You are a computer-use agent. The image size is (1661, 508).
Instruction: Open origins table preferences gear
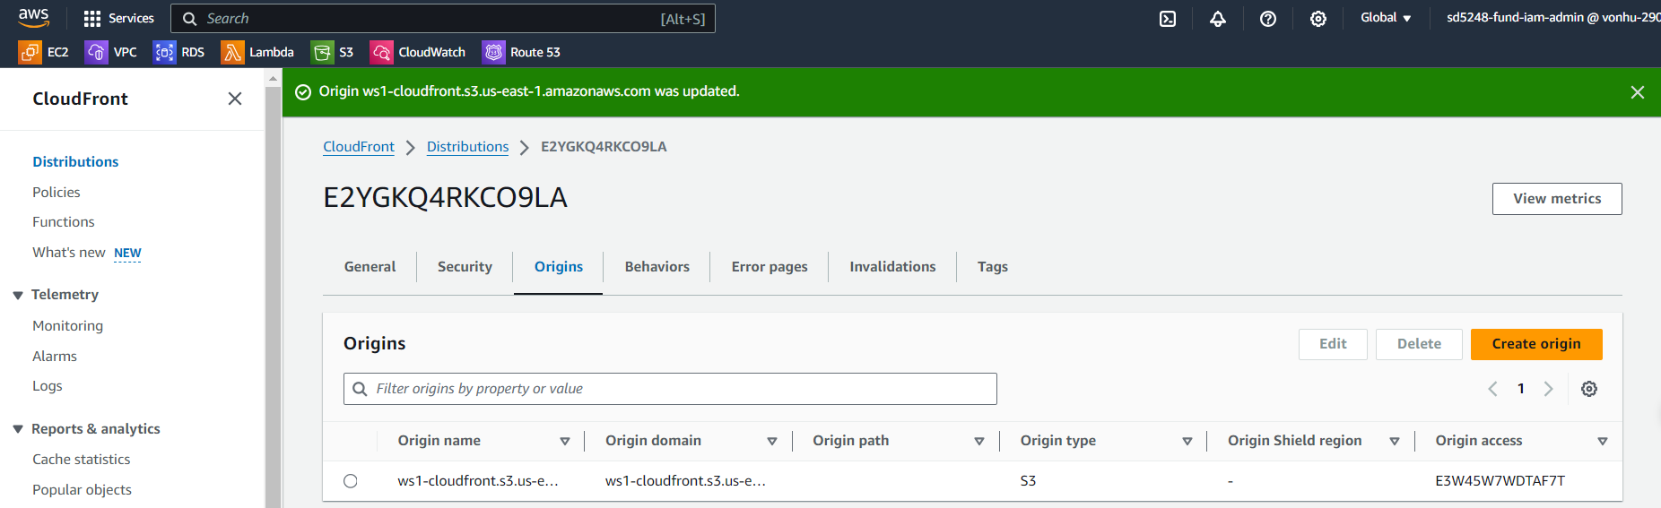[x=1588, y=389]
